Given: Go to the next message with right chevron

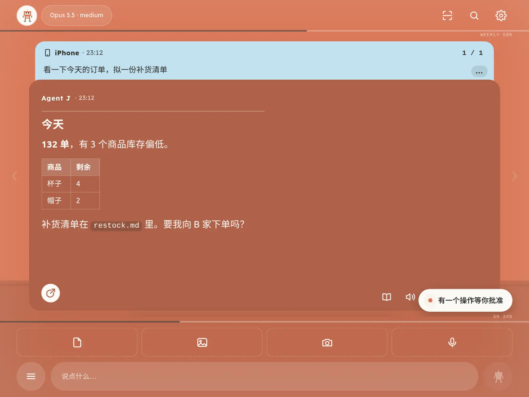Looking at the screenshot, I should (514, 176).
